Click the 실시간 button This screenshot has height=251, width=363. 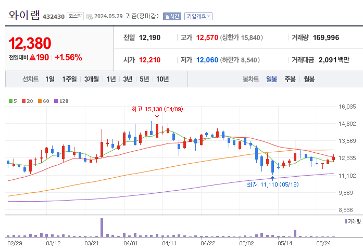[172, 16]
